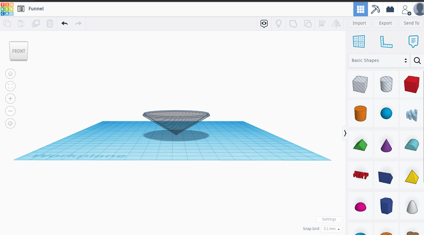424x235 pixels.
Task: Click the Duplicate and repeat icon
Action: point(36,23)
